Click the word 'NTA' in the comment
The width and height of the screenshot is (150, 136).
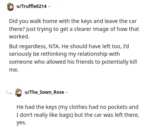click(x=54, y=46)
